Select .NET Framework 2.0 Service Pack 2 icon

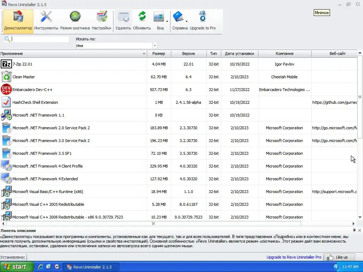point(6,127)
